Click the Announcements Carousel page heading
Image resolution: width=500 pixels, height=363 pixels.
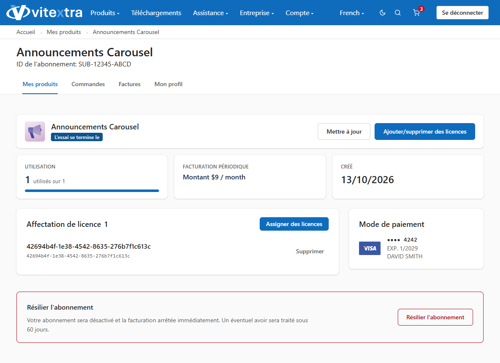pos(85,52)
